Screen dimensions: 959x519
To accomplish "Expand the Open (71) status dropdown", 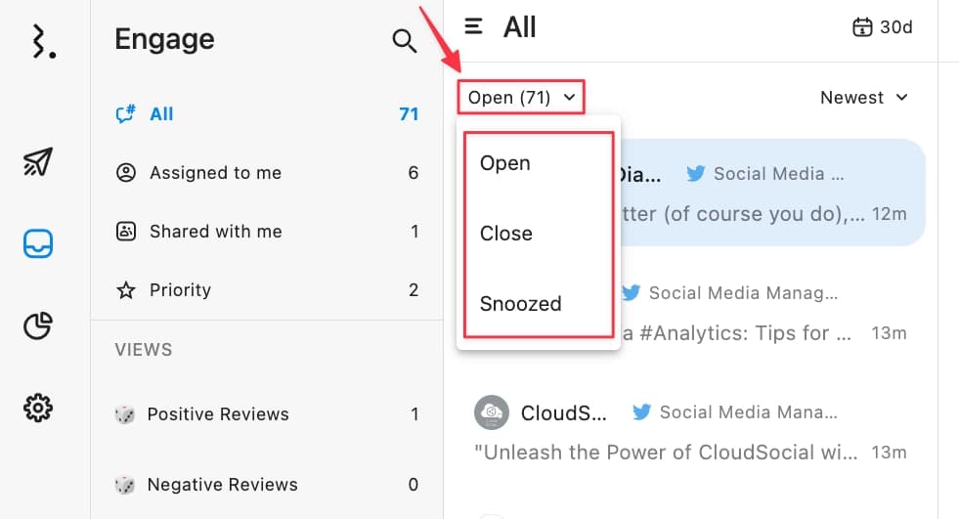I will pyautogui.click(x=520, y=98).
